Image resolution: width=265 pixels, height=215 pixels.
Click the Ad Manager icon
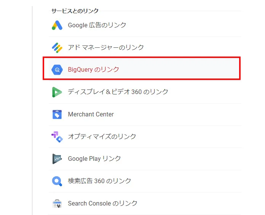pyautogui.click(x=57, y=47)
